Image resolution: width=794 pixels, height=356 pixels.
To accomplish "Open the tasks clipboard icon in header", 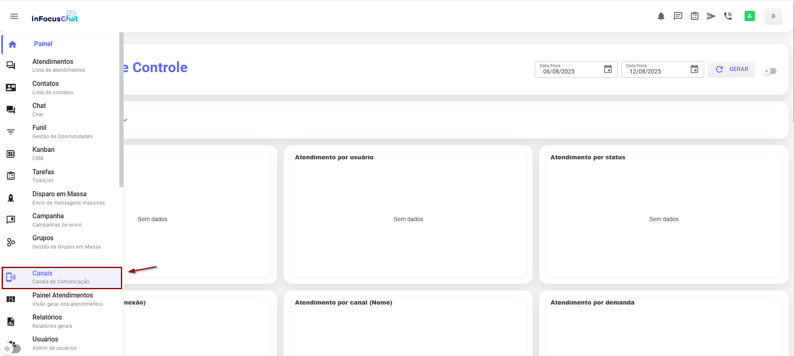I will tap(694, 16).
